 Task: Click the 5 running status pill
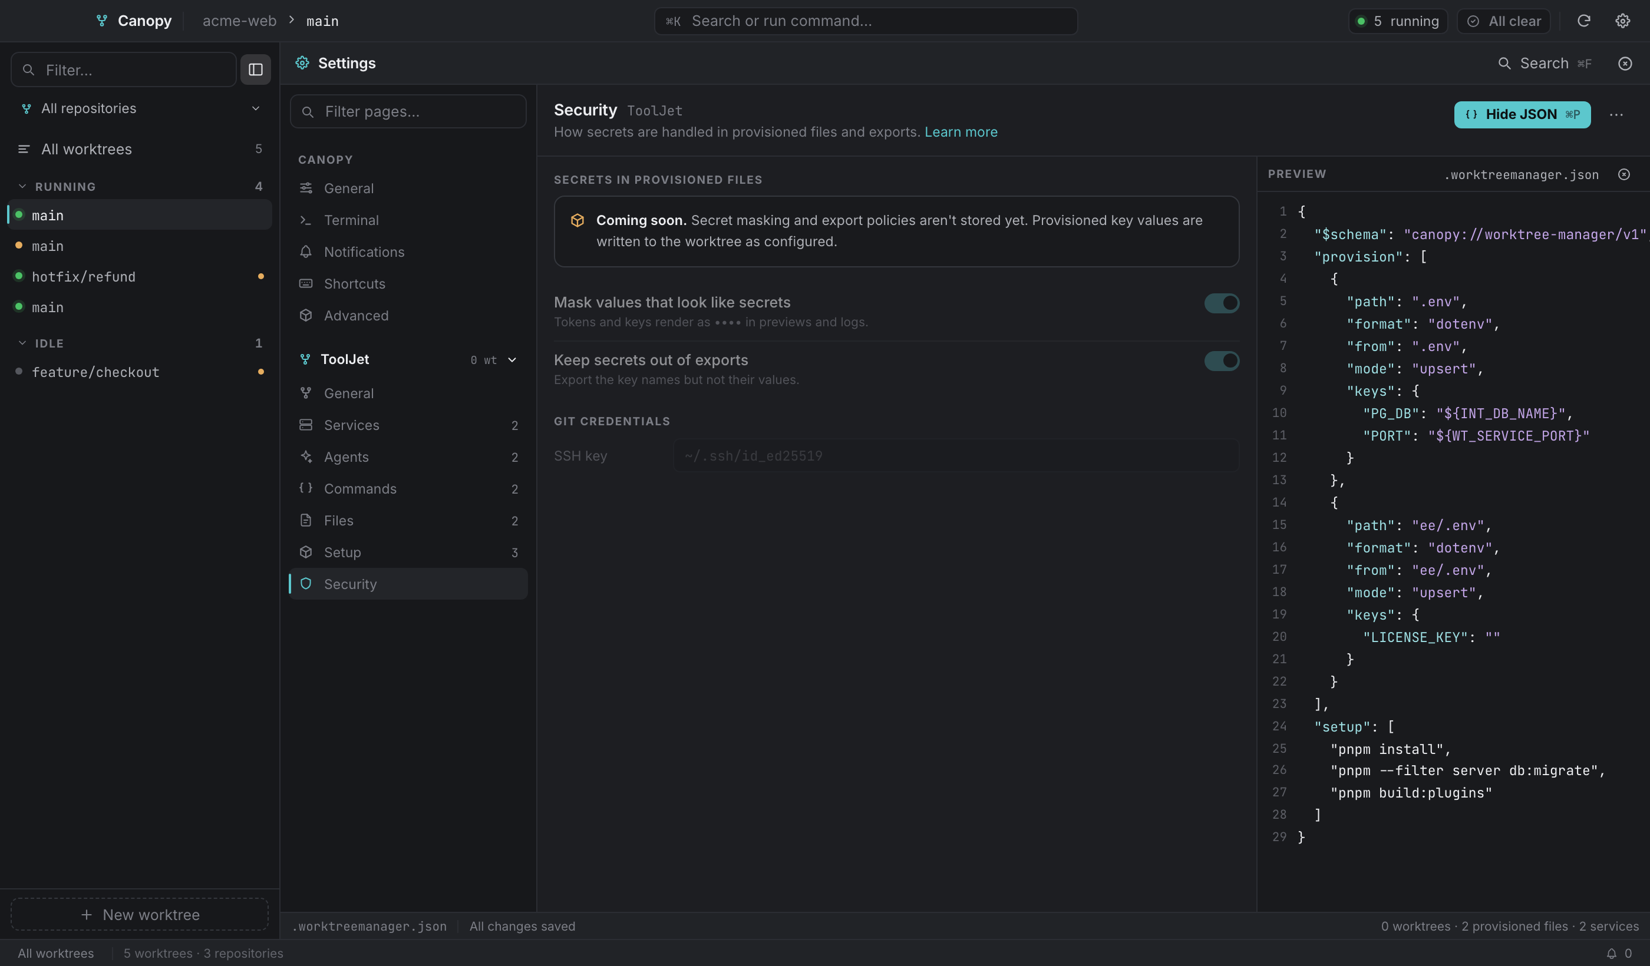click(x=1398, y=21)
